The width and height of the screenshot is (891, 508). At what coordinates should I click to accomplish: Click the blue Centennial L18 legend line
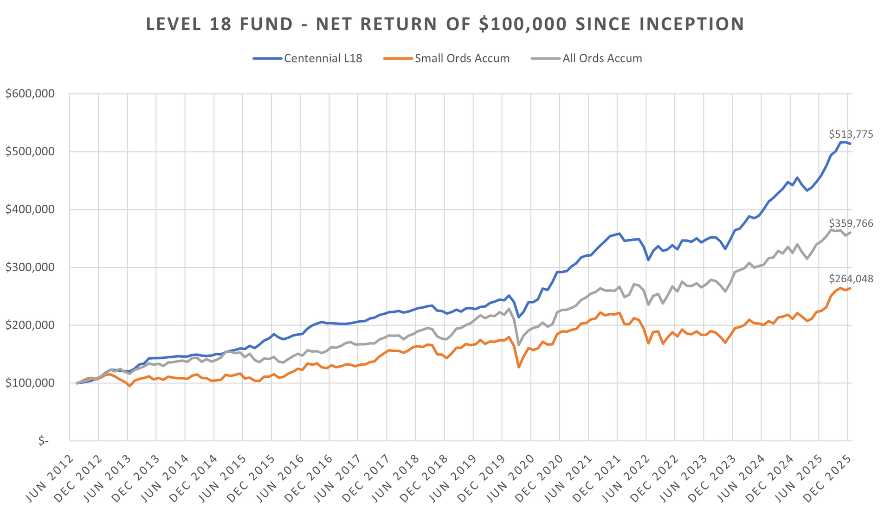point(267,59)
